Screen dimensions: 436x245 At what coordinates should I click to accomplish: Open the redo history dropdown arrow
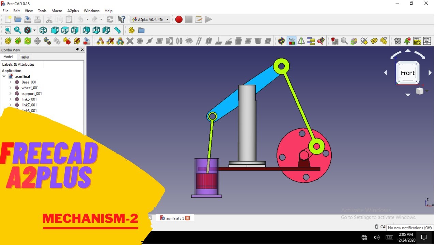(101, 19)
